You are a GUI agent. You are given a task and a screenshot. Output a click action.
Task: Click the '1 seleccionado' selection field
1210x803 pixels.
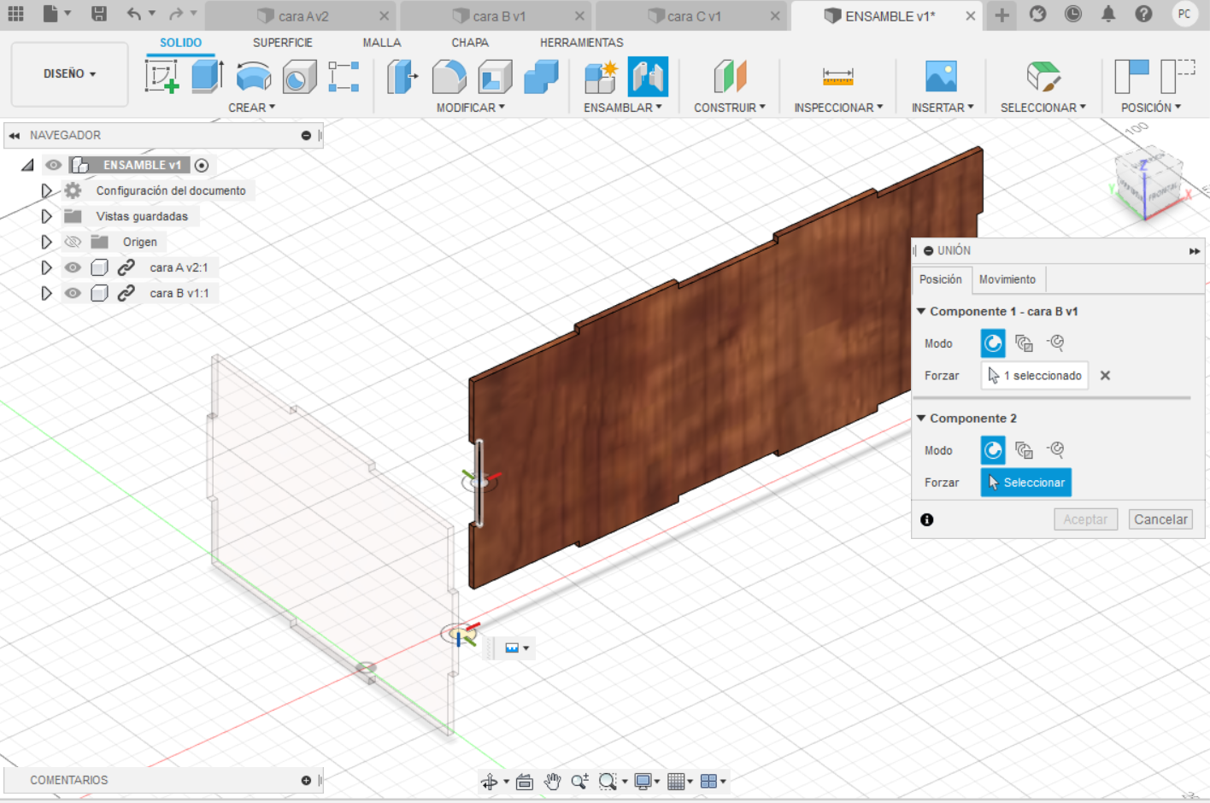pyautogui.click(x=1035, y=376)
